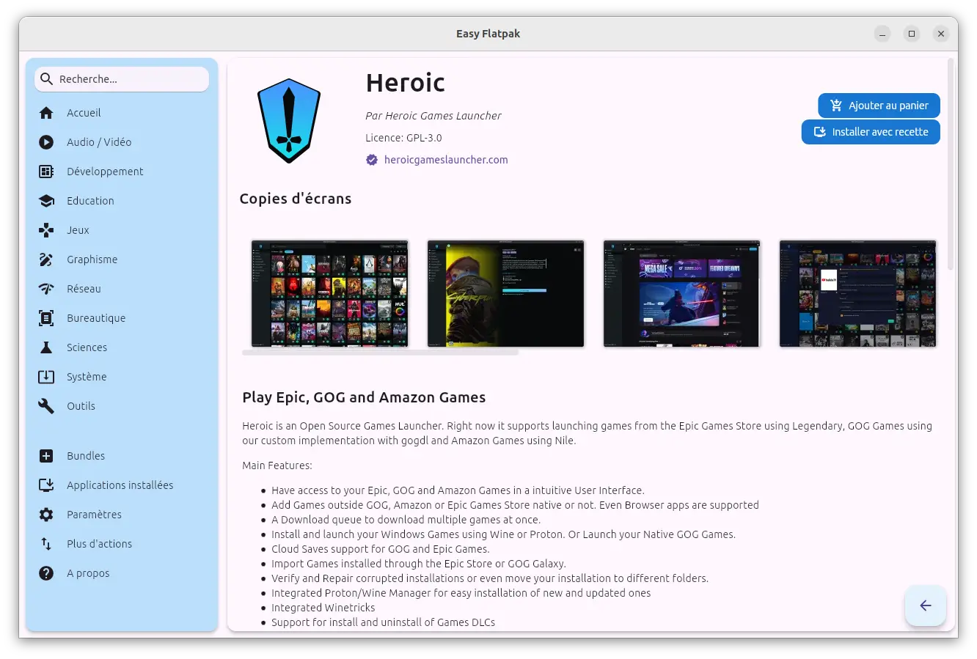Visit the heroicgameslauncher.com link
The width and height of the screenshot is (977, 659).
pyautogui.click(x=446, y=160)
